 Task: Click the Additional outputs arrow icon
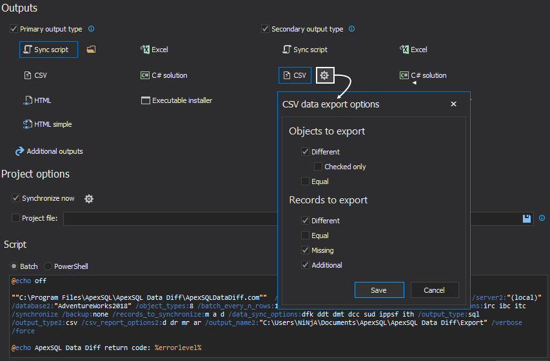point(19,151)
